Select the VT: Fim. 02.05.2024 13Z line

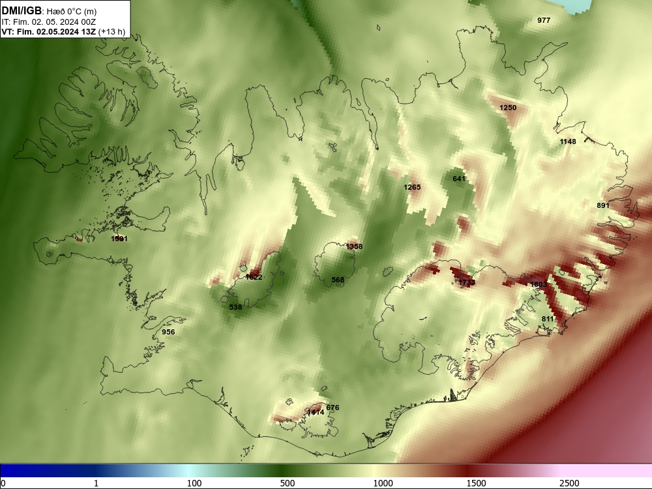click(x=63, y=32)
